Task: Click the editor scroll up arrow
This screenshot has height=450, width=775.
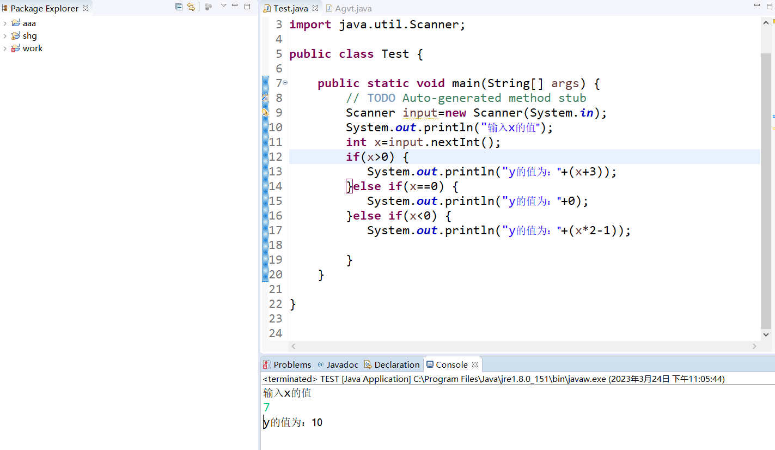Action: (766, 22)
